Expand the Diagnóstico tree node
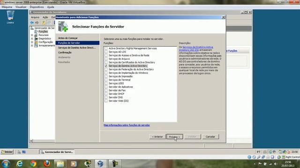 click(x=32, y=38)
